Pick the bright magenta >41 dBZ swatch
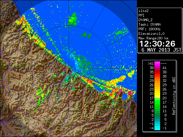This screenshot has height=137, width=183. coord(157,63)
